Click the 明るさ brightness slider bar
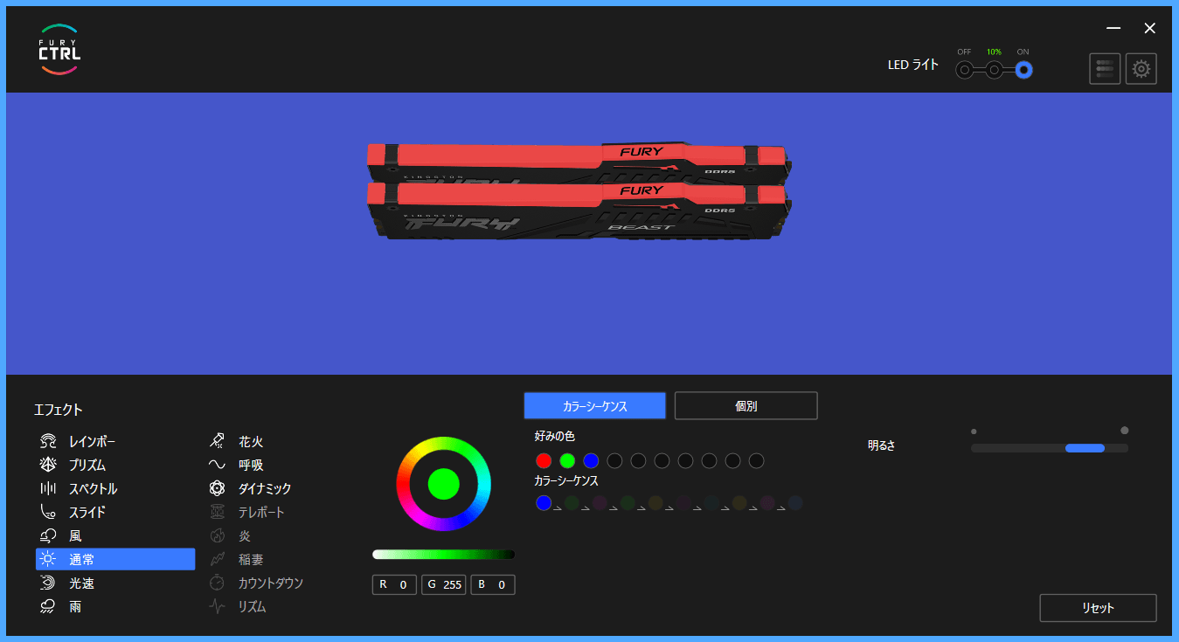This screenshot has width=1179, height=642. (1050, 448)
